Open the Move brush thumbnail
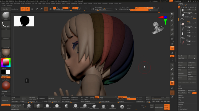The width and height of the screenshot is (199, 111). 6,16
